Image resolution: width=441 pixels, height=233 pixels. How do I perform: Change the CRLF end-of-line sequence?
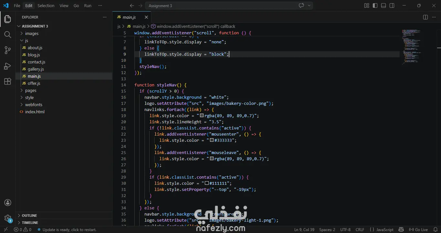(360, 229)
